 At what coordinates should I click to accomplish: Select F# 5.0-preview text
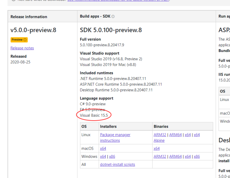[x=93, y=109]
